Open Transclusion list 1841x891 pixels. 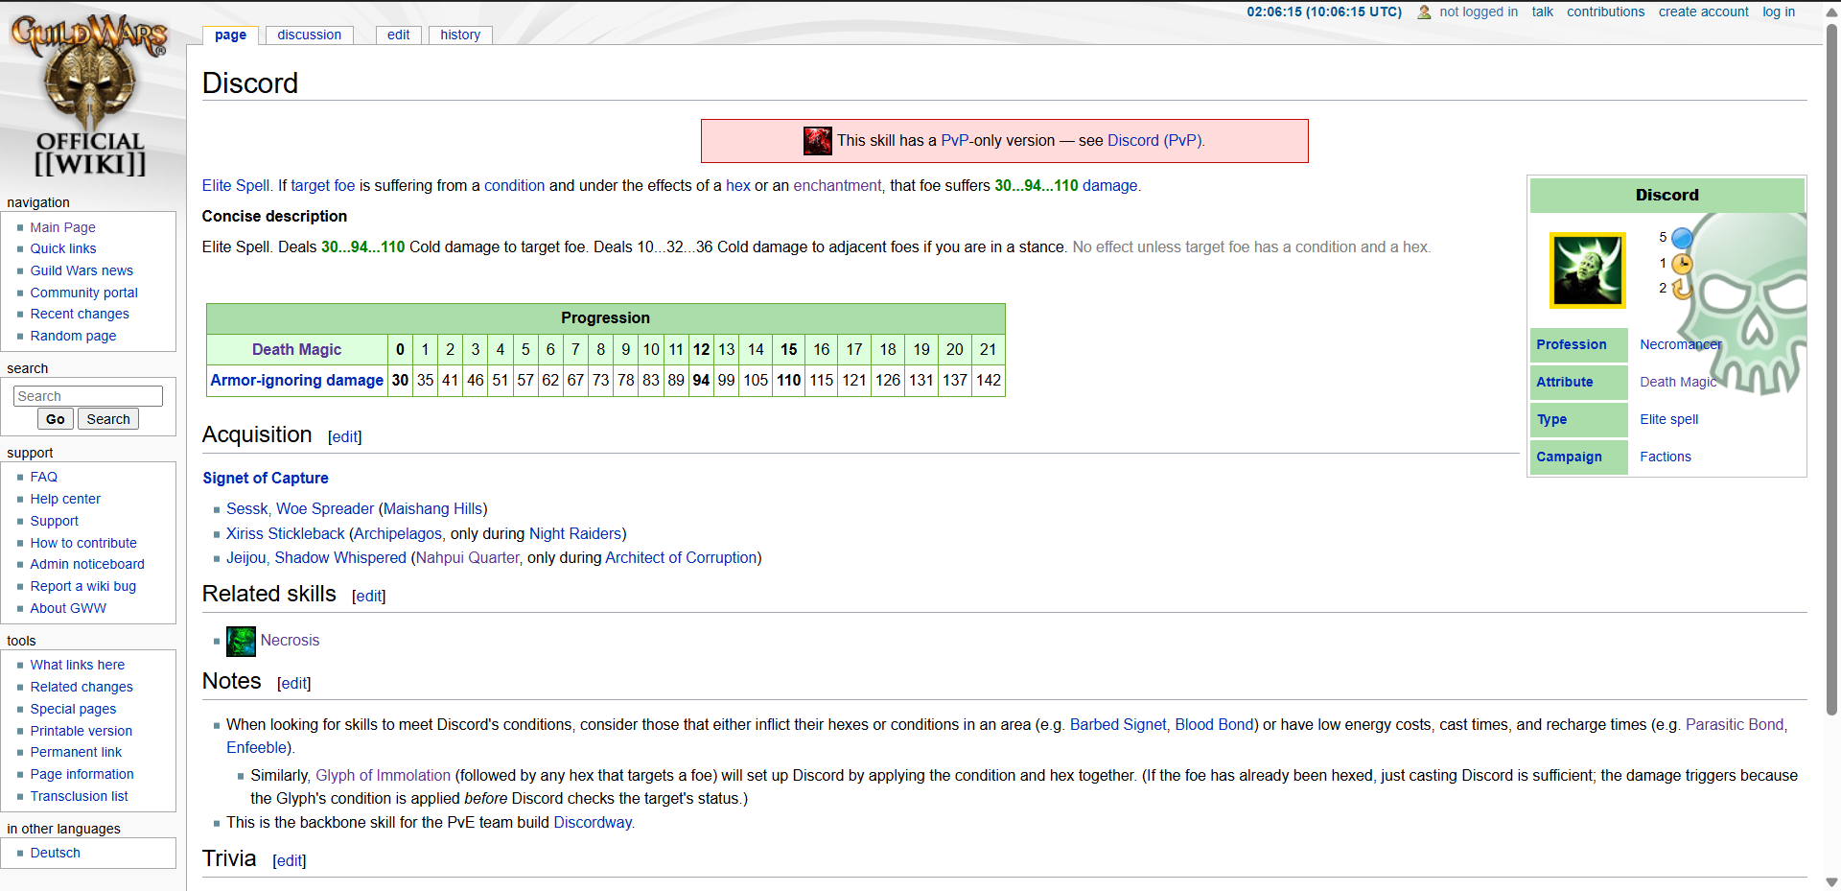click(79, 796)
